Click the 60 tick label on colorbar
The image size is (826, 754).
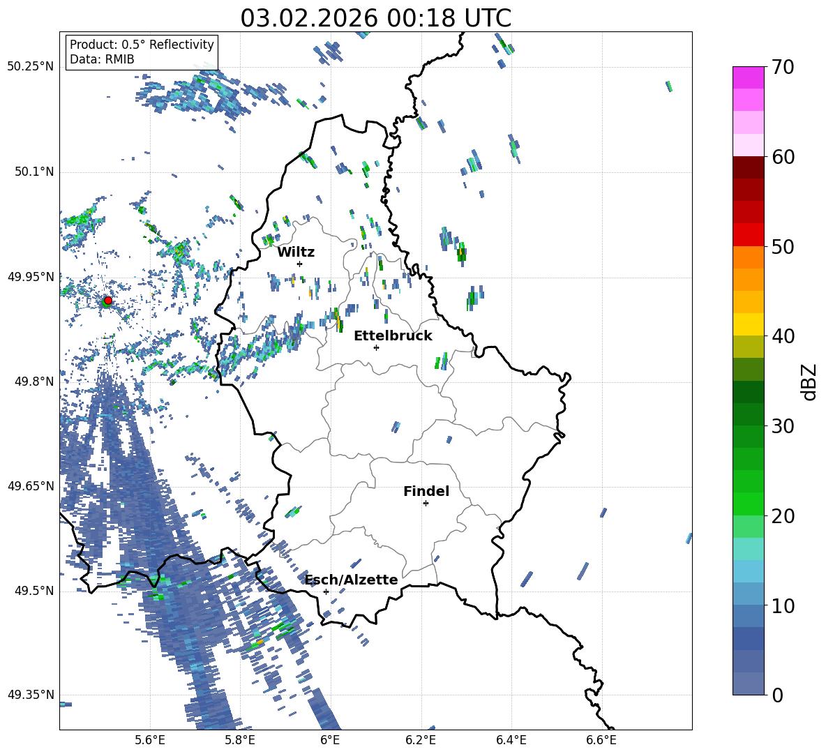pyautogui.click(x=783, y=157)
